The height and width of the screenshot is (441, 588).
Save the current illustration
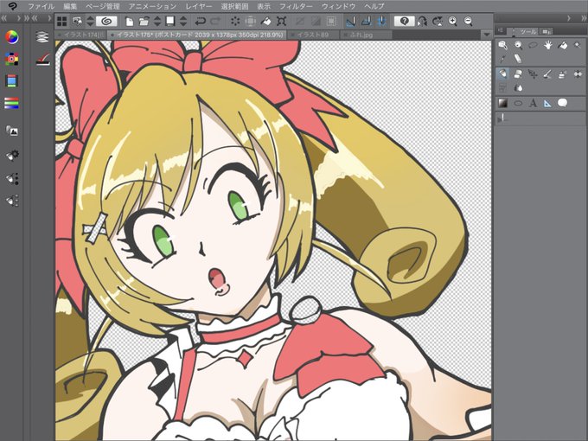coord(170,21)
